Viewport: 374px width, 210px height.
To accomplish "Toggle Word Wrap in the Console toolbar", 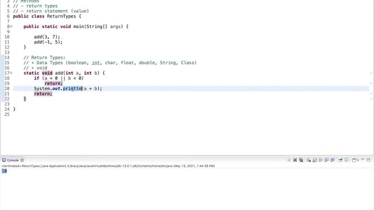I will point(321,160).
